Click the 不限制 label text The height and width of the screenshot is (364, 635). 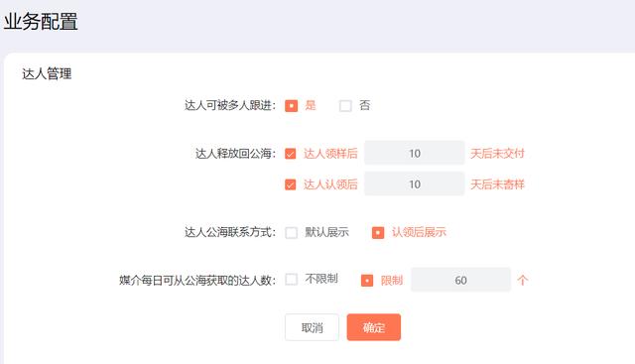[x=321, y=279]
